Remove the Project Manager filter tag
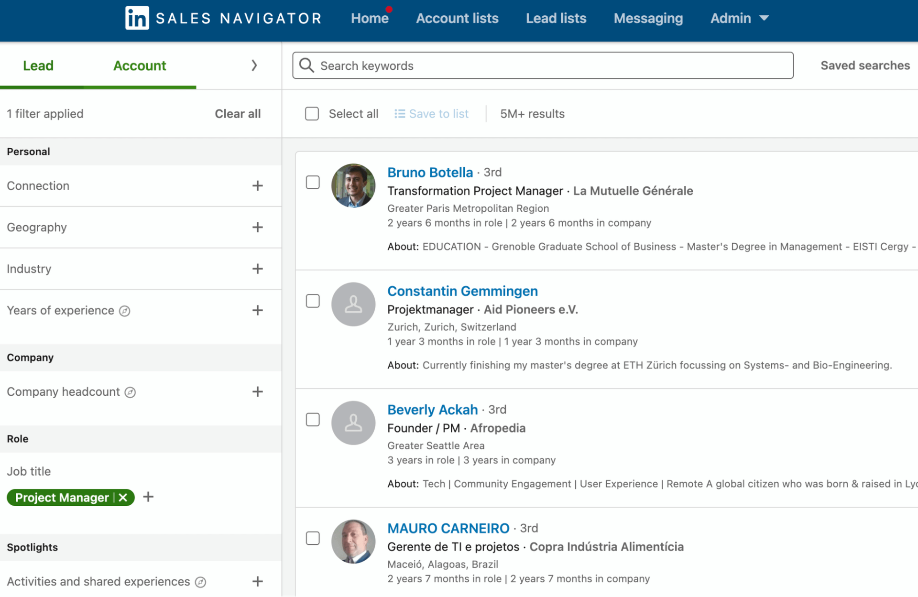This screenshot has height=597, width=918. tap(123, 498)
